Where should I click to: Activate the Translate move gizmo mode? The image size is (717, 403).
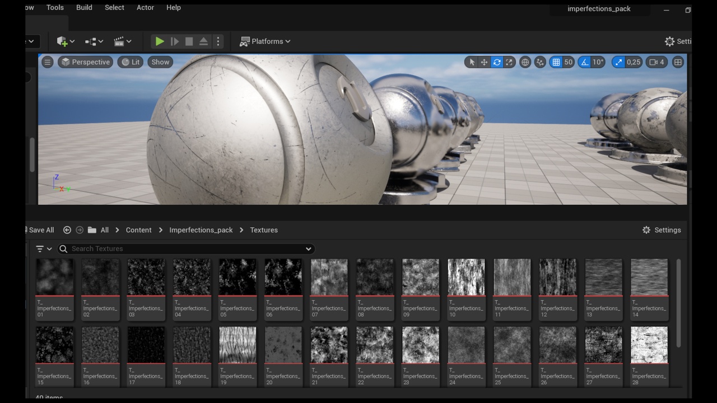coord(484,62)
